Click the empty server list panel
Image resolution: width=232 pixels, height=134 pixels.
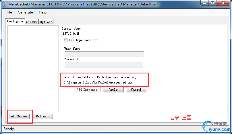click(x=33, y=69)
